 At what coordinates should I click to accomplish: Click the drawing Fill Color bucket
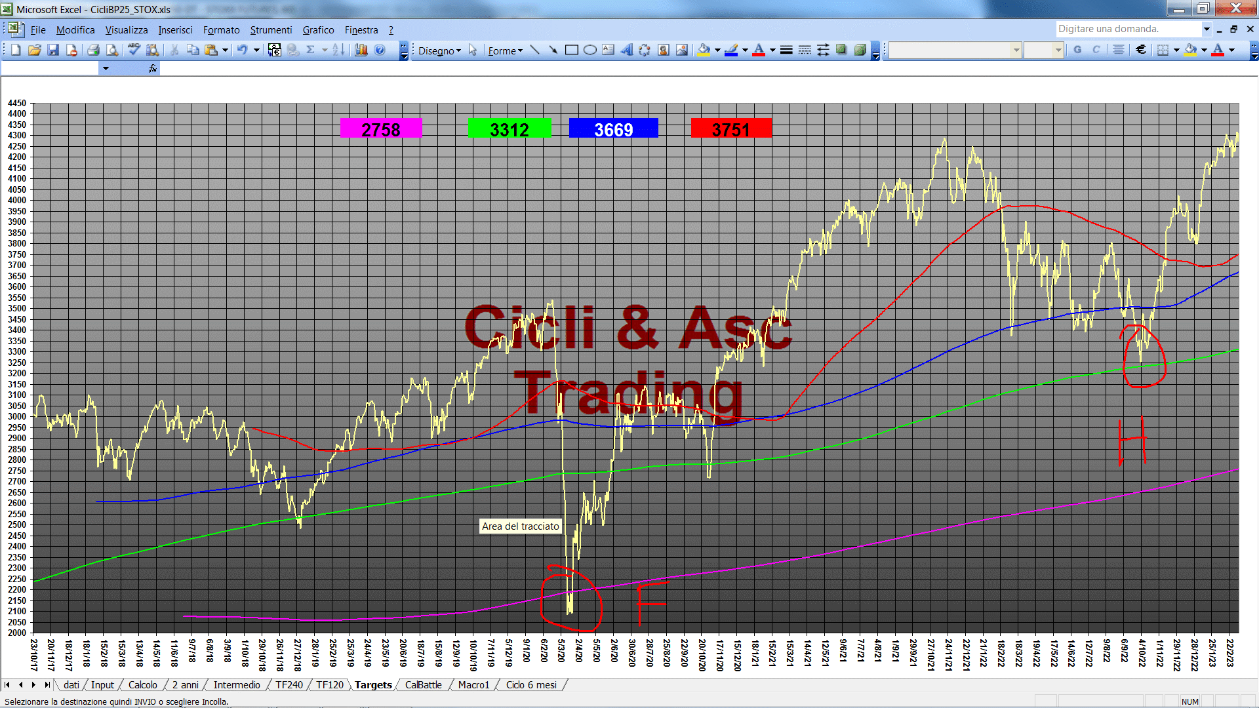click(704, 50)
